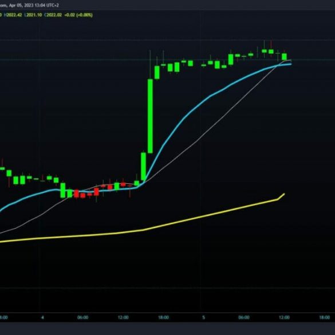The image size is (335, 335).
Task: Click the day 5 label on time axis
Action: pos(204,317)
